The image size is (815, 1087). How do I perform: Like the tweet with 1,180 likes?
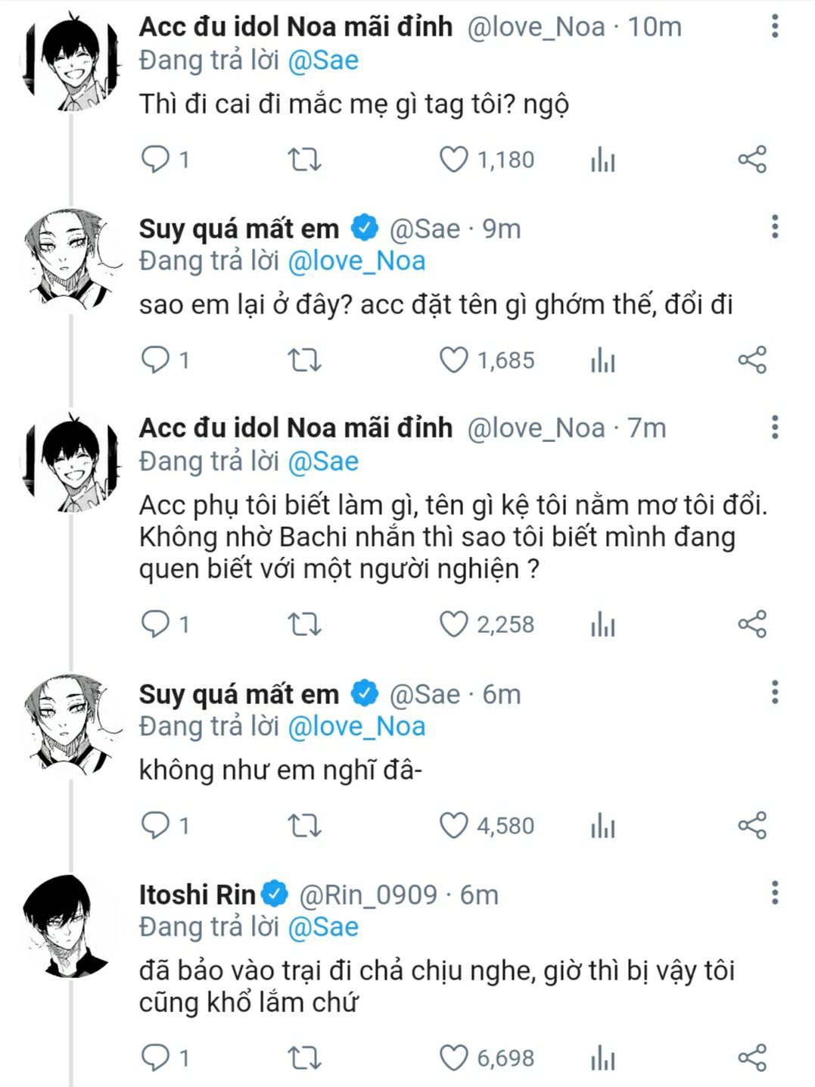pos(454,160)
